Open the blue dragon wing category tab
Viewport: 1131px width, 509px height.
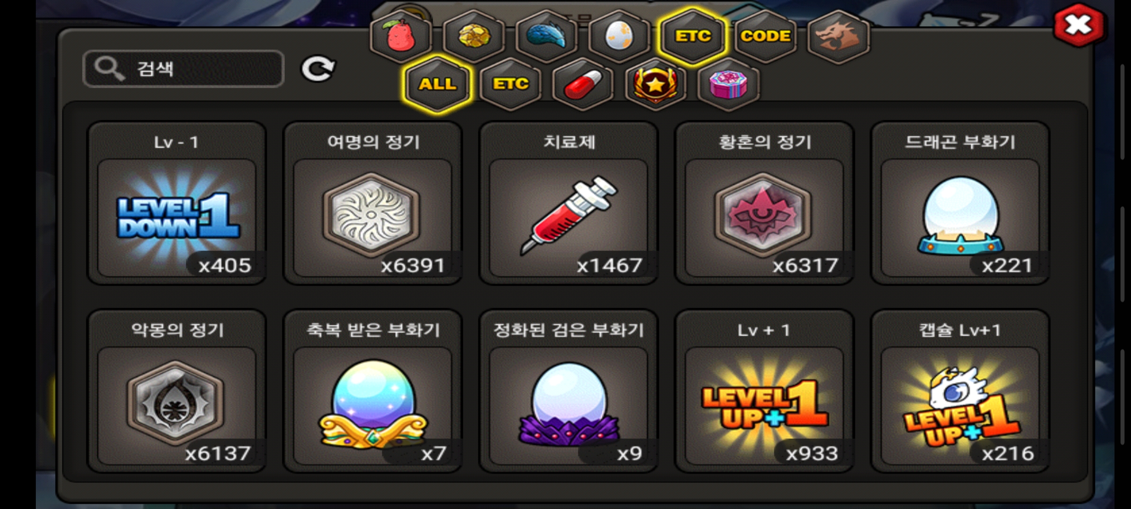[x=547, y=36]
